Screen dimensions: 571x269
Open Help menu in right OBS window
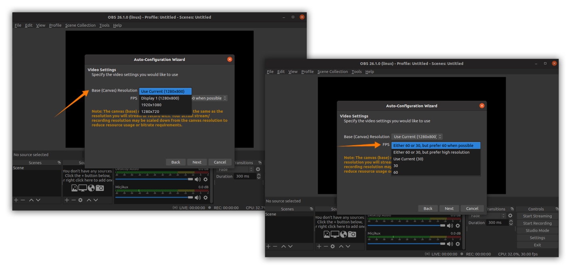pyautogui.click(x=370, y=72)
